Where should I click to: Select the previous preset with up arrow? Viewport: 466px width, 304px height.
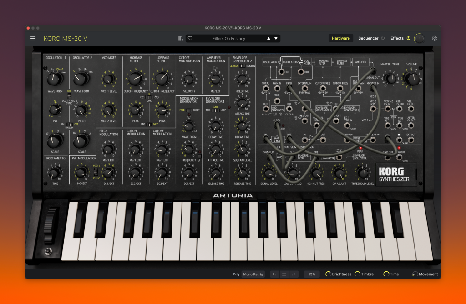point(268,39)
